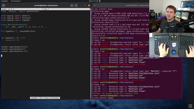Click the 't.py *' filename in babi header
The height and width of the screenshot is (109, 194).
click(x=45, y=9)
